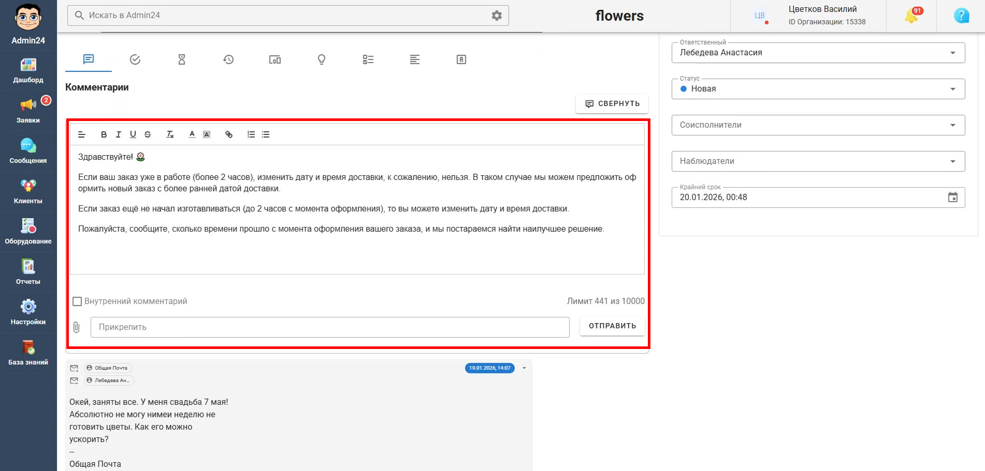Click the paragraph starting with 'Пожалуйста, сообщите'
Viewport: 985px width, 471px height.
(341, 229)
